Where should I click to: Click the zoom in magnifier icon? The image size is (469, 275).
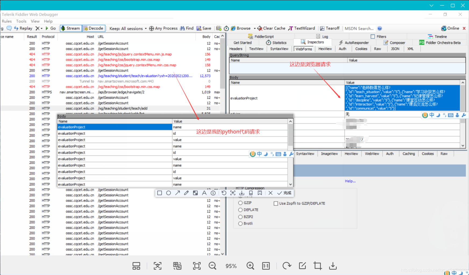(250, 266)
